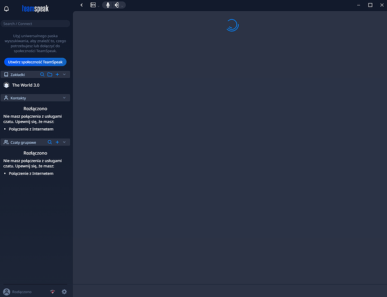Search group chats in Czaty grupowe
Viewport: 387px width, 297px height.
click(x=49, y=142)
